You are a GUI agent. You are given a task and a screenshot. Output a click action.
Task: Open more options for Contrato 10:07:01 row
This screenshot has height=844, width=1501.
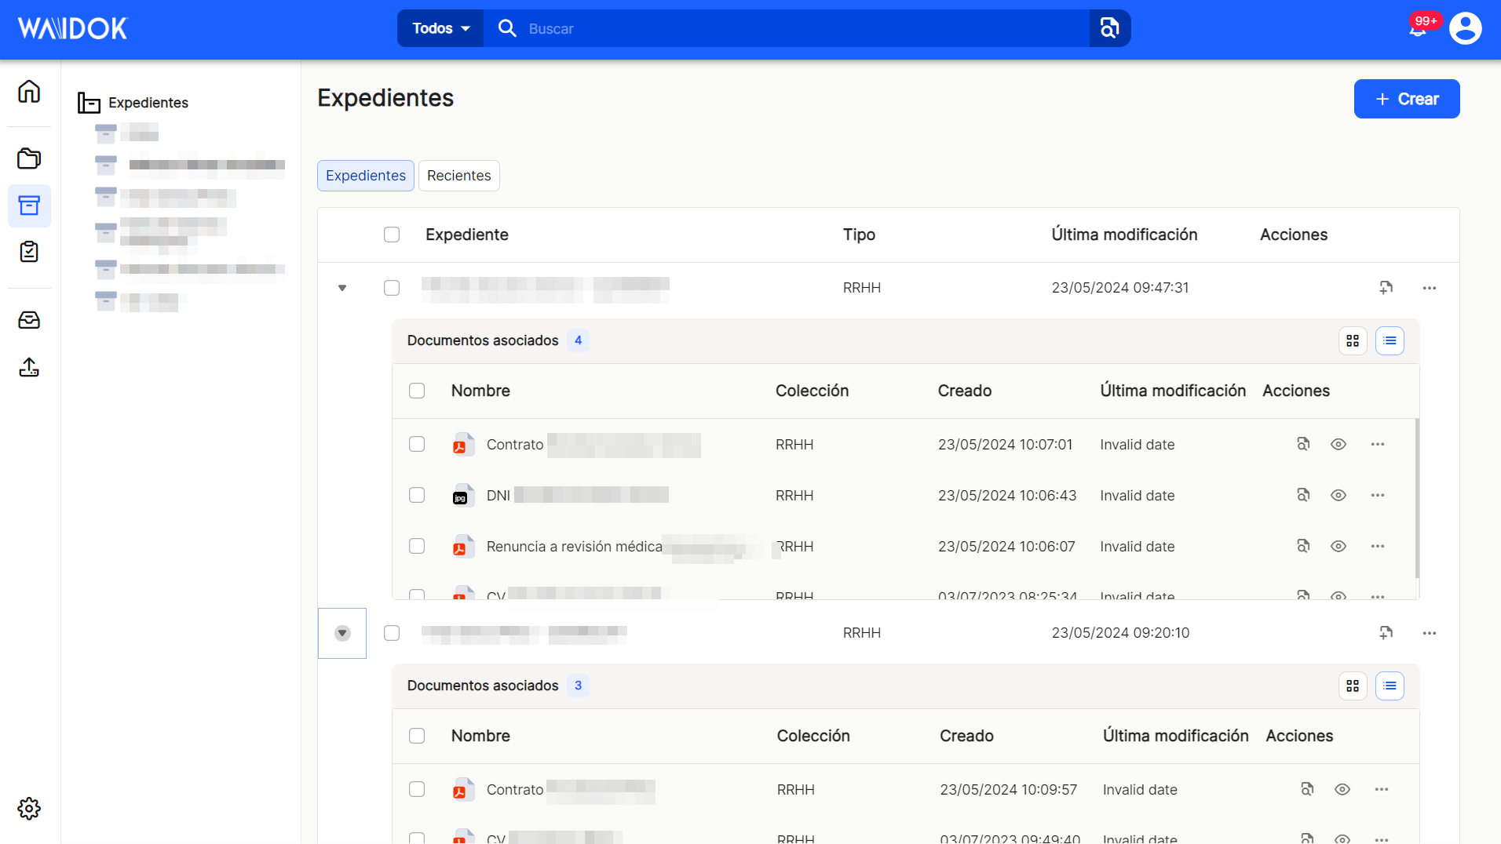click(1378, 444)
